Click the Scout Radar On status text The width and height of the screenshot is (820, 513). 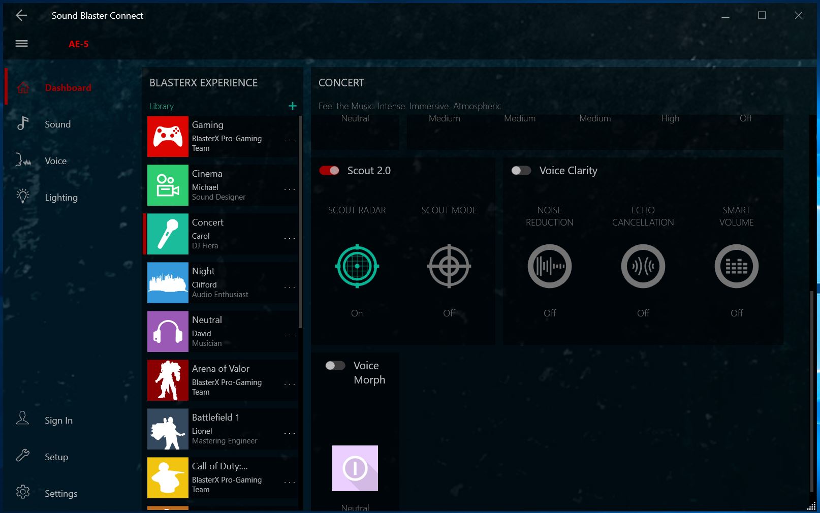(x=357, y=313)
